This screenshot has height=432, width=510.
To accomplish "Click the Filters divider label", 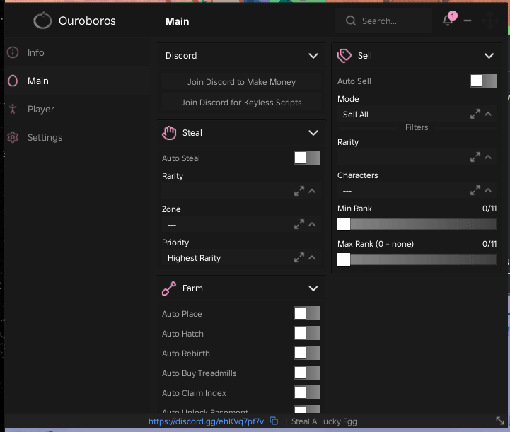I will tap(417, 127).
